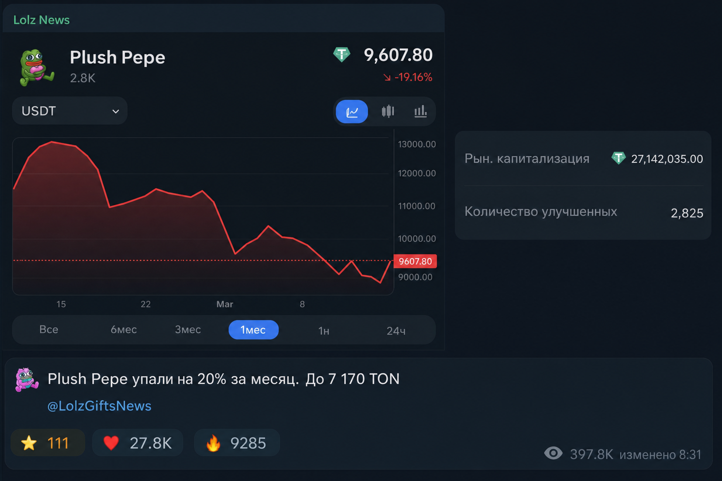The width and height of the screenshot is (722, 481).
Task: Click the Mar date label on chart axis
Action: pos(225,304)
